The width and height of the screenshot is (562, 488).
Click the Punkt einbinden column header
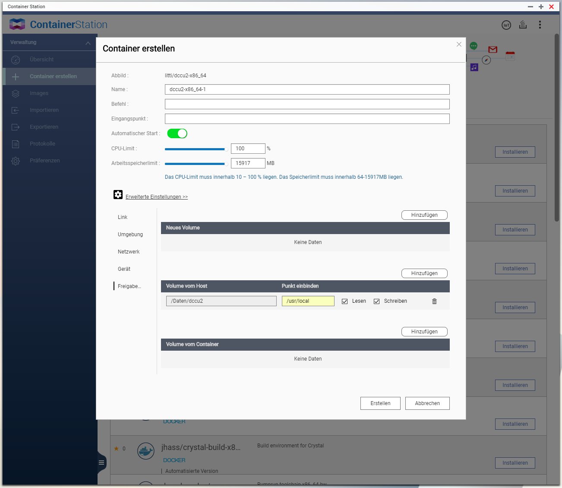pyautogui.click(x=300, y=286)
